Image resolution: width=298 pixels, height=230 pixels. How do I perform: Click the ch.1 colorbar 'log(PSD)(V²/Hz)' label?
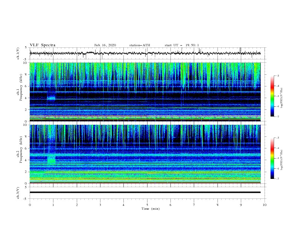pyautogui.click(x=282, y=98)
